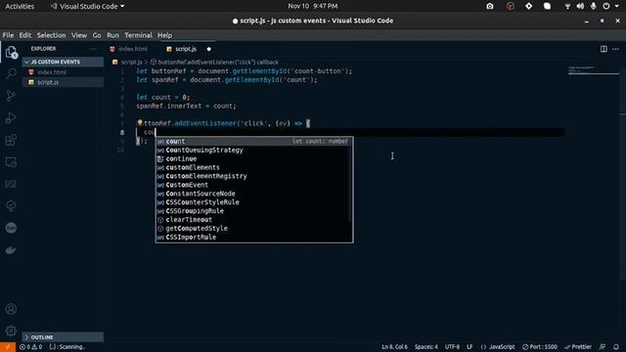Choose the customElements suggestion

(254, 167)
